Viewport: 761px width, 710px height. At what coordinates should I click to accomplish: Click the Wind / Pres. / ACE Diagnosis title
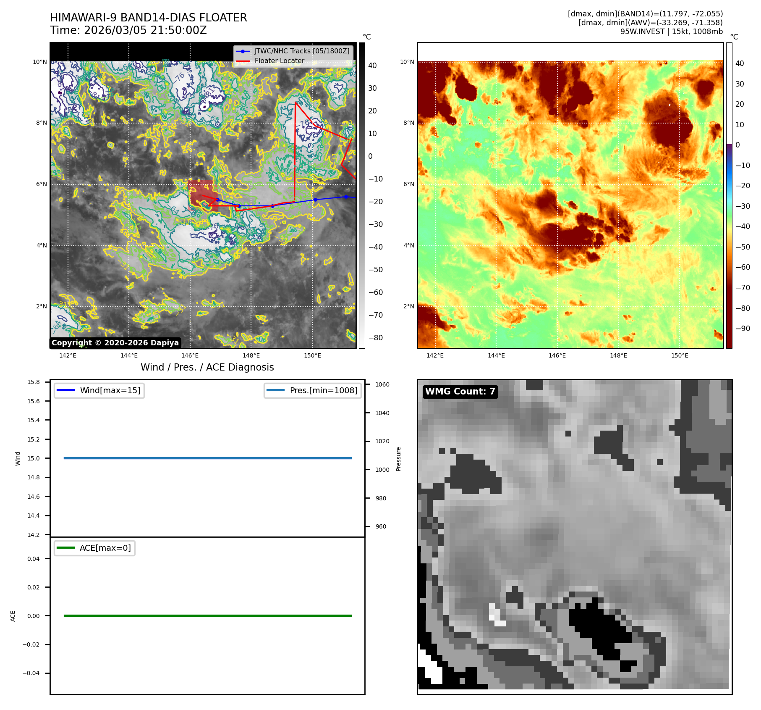(207, 367)
